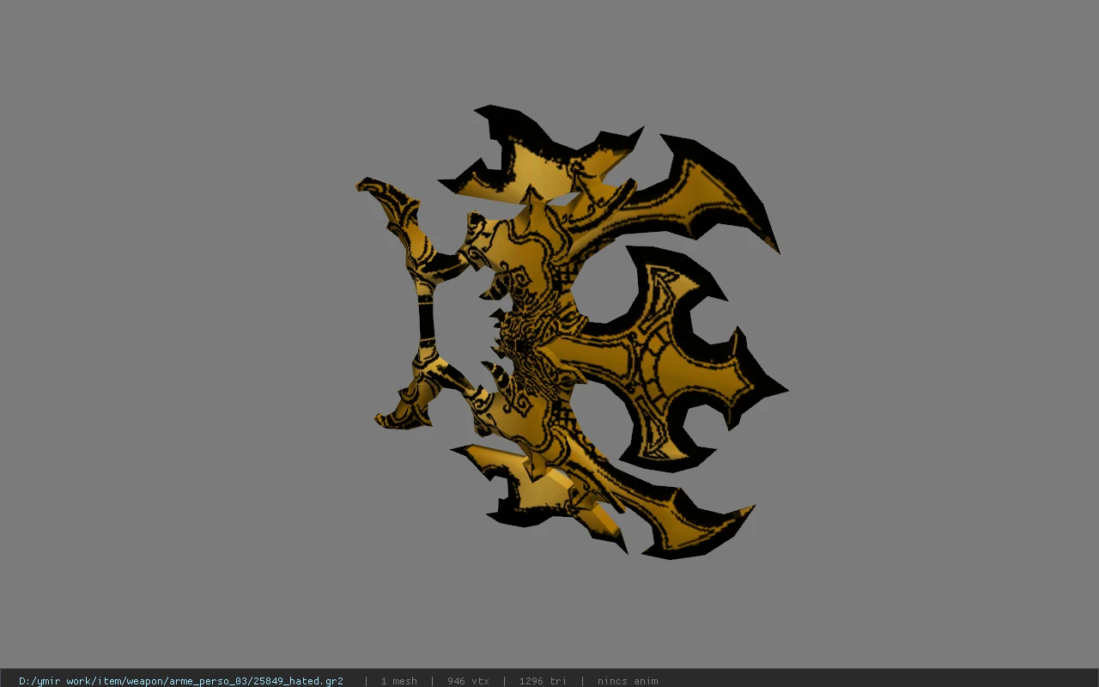The height and width of the screenshot is (687, 1099).
Task: Click the 'nincs anim' status entry
Action: click(x=628, y=681)
